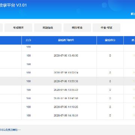
Task: Click last score 0 in the 13:53:24 row
Action: [110, 73]
